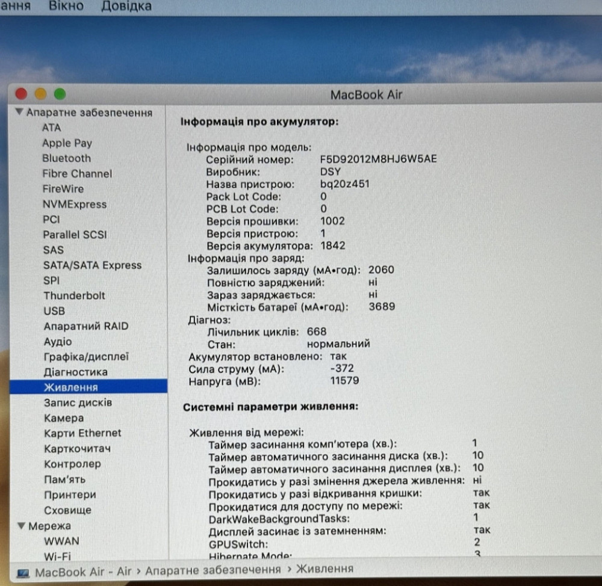Select SATA/SATA Express entry
Image resolution: width=602 pixels, height=586 pixels.
pyautogui.click(x=92, y=265)
